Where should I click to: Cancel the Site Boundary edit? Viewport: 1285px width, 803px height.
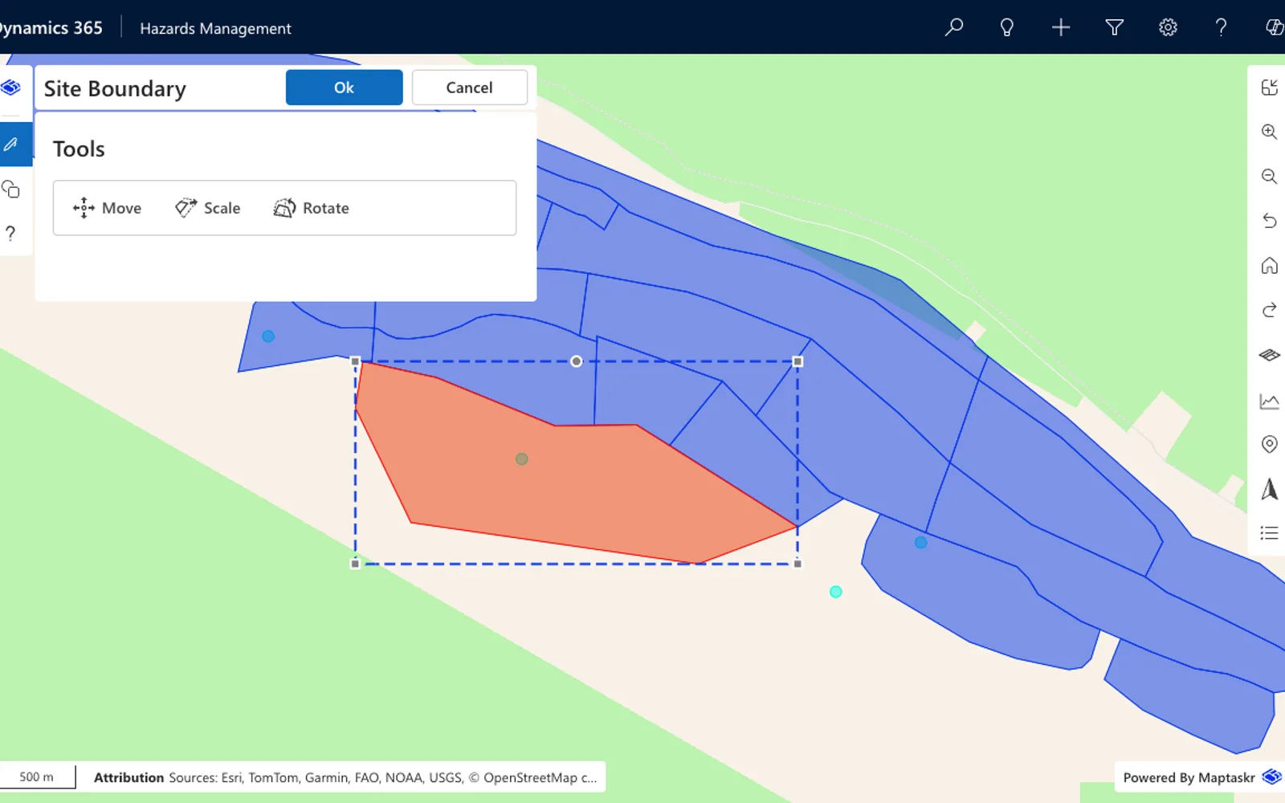point(469,88)
